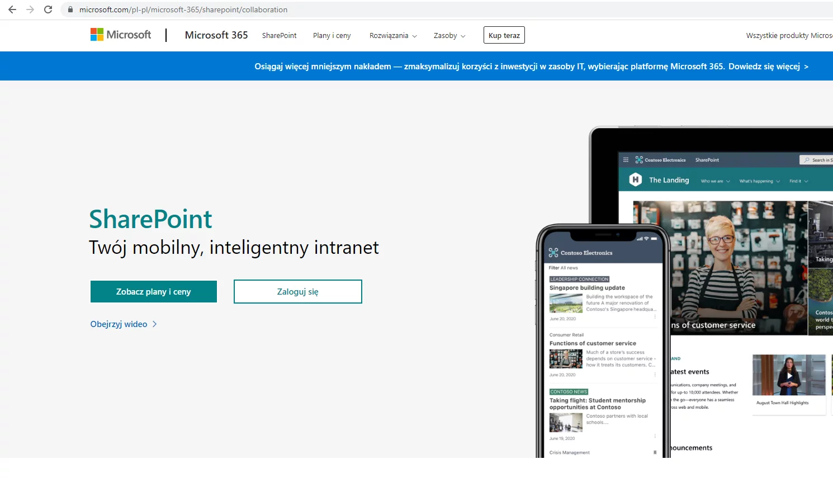This screenshot has width=833, height=478.
Task: Click The Landing hexagon logo
Action: point(635,180)
